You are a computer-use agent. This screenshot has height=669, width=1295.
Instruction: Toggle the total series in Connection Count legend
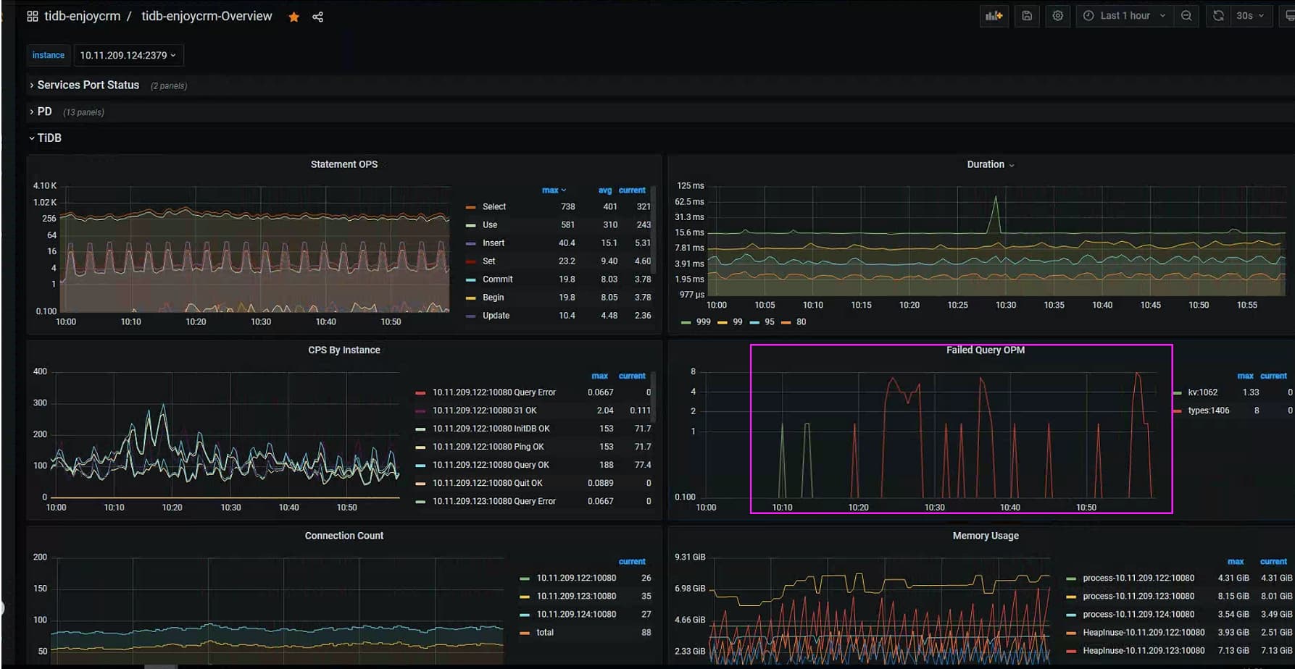(545, 633)
